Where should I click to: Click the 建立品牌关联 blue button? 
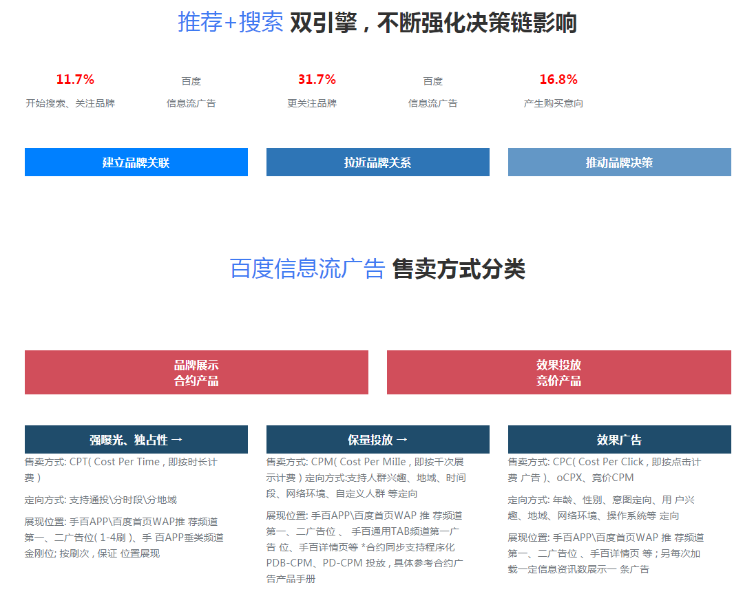(x=136, y=162)
